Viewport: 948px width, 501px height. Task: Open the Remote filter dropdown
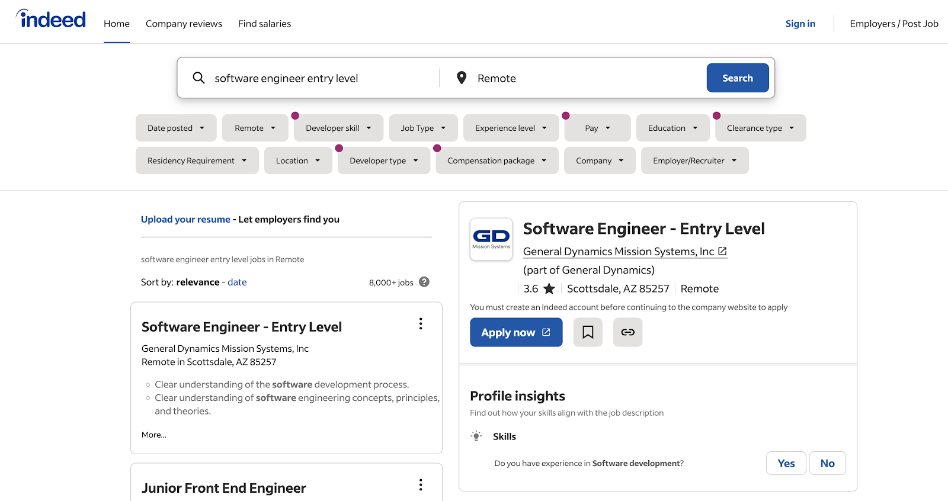255,128
